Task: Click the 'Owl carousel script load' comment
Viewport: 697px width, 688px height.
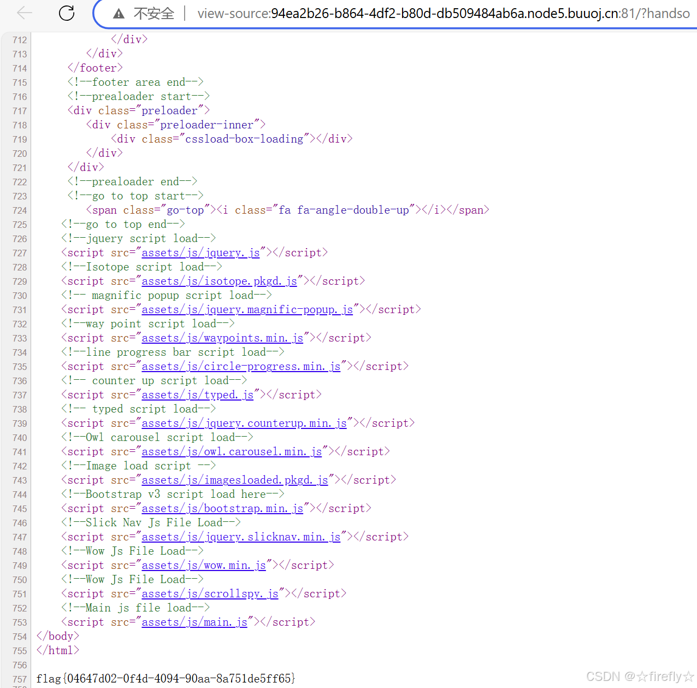Action: pyautogui.click(x=157, y=437)
